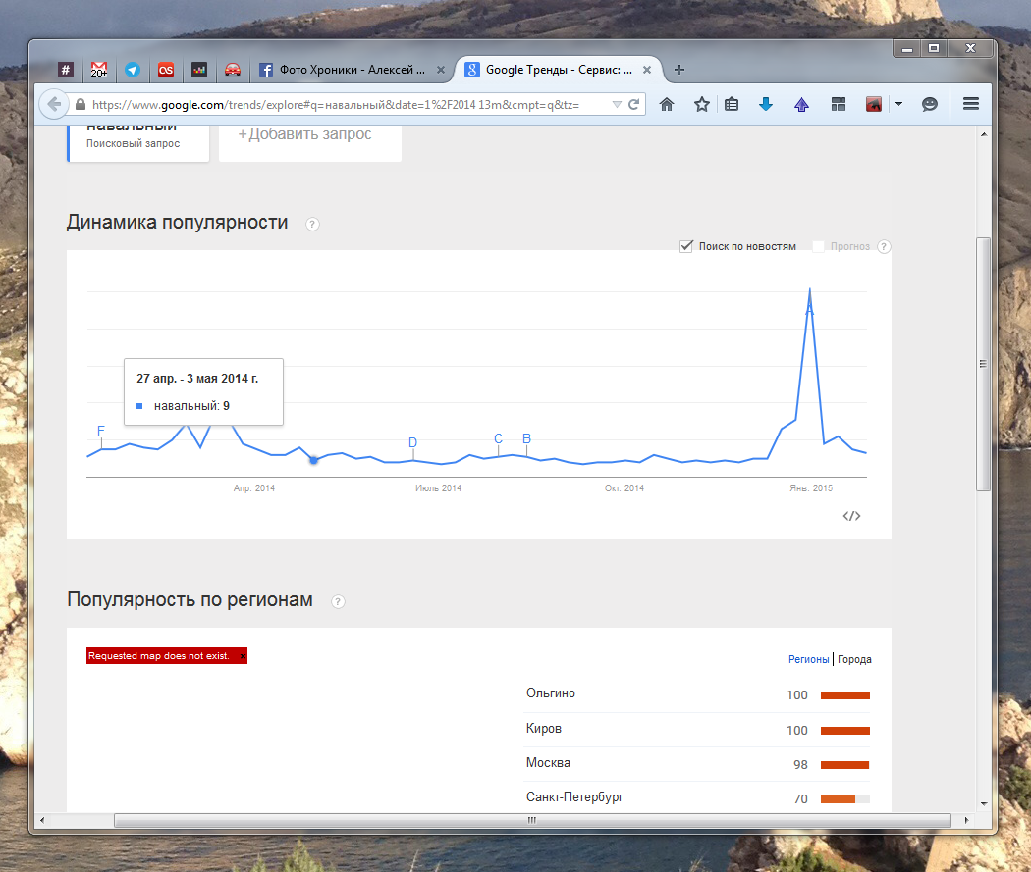Open the pinned Telegram tab
Screen dimensions: 1031x872
point(133,70)
